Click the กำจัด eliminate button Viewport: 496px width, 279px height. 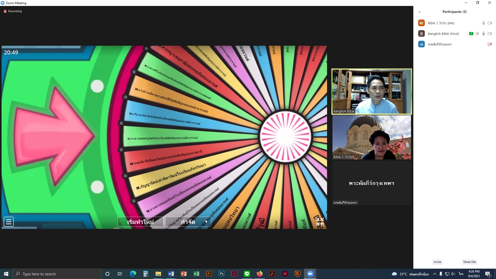coord(188,222)
